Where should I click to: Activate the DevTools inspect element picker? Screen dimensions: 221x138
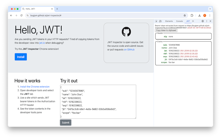(156, 21)
